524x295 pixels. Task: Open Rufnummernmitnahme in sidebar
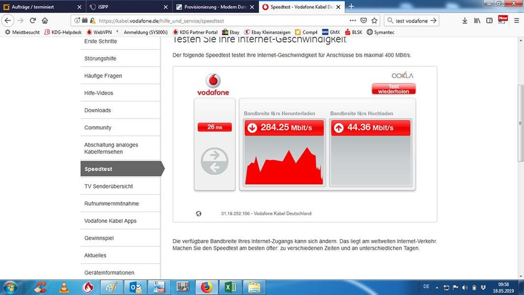[112, 203]
